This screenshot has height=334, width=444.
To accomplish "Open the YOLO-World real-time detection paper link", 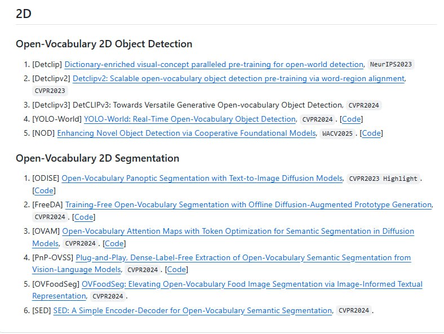I will pyautogui.click(x=190, y=119).
